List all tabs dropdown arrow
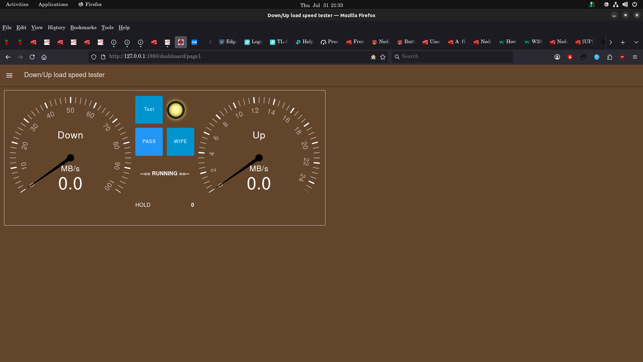Viewport: 643px width, 362px height. pyautogui.click(x=636, y=42)
